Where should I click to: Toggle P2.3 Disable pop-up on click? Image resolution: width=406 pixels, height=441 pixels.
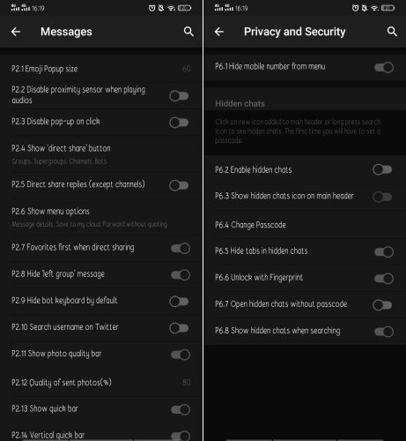click(x=179, y=123)
